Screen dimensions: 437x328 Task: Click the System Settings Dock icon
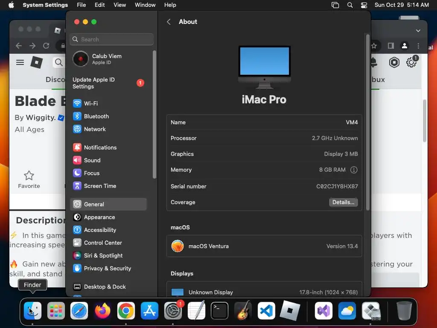point(173,311)
